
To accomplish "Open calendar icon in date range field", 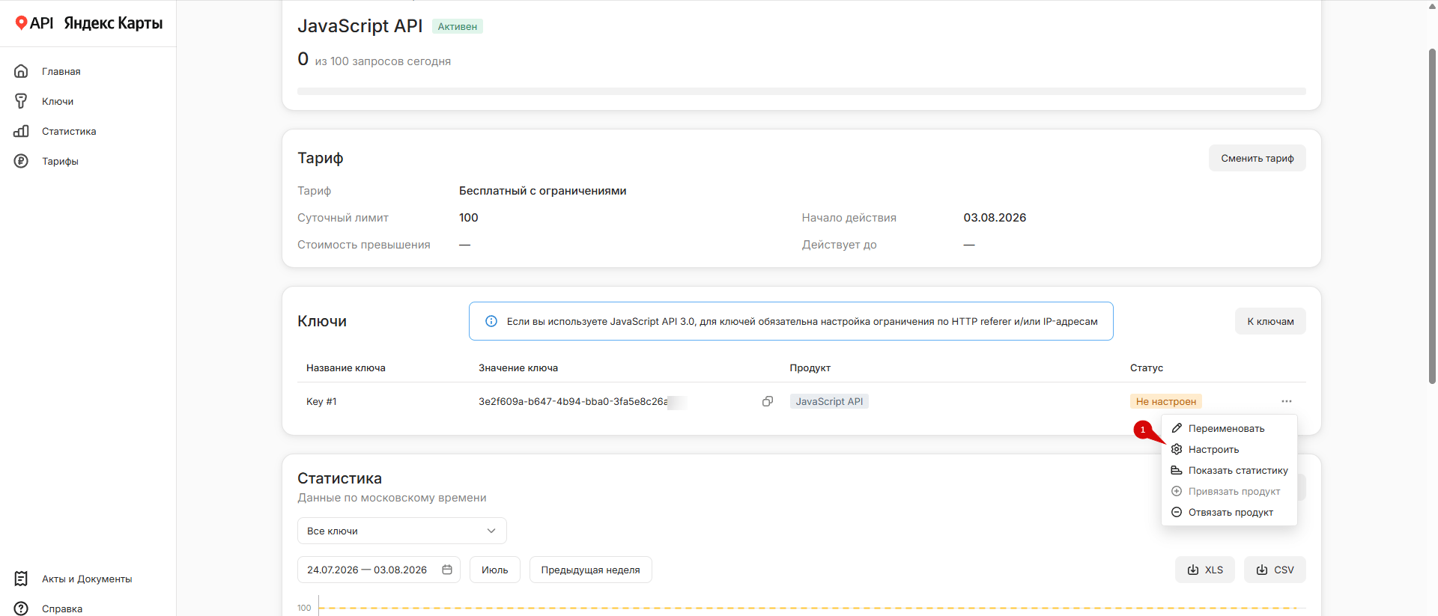I will (x=447, y=570).
